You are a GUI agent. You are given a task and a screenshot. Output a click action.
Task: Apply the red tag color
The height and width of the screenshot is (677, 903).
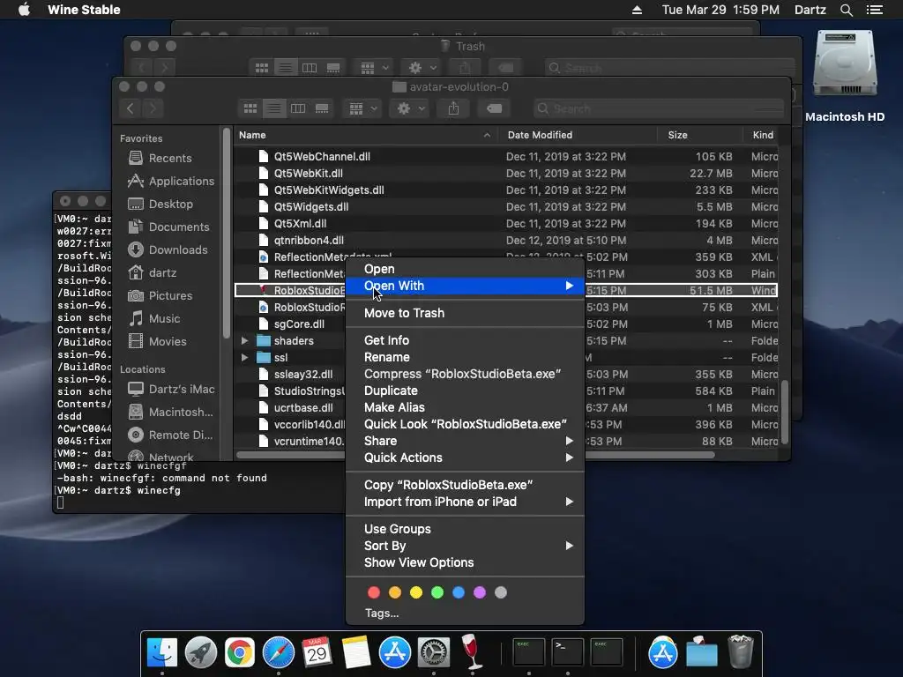tap(374, 592)
